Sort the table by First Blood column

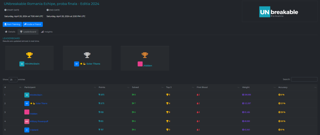(203, 87)
